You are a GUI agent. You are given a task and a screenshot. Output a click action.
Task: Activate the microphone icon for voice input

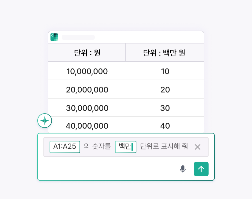coord(183,169)
